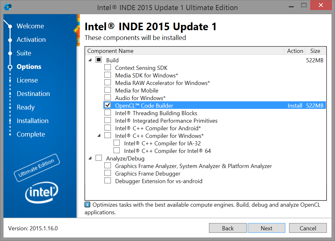Screen dimensions: 335x241
Task: Check Intel Threading Building Blocks checkbox
Action: pyautogui.click(x=108, y=113)
